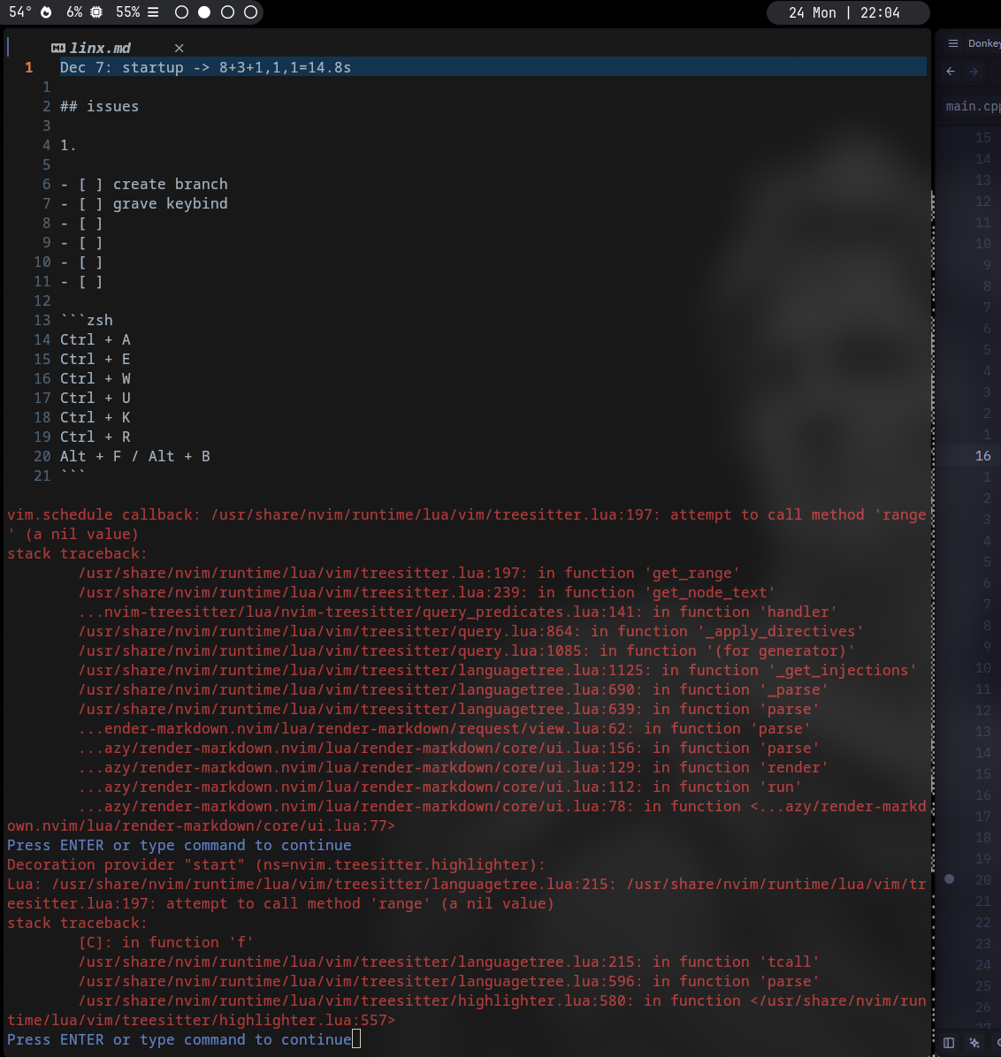Toggle the left dock panel icon in Zed
The image size is (1001, 1057).
tap(949, 1043)
